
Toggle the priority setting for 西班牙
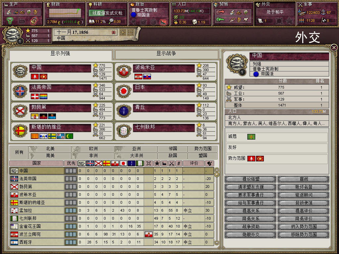[71, 242]
